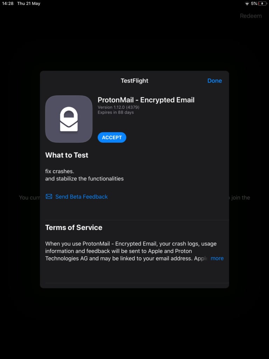The height and width of the screenshot is (359, 269).
Task: Dismiss the TestFlight sheet with Done
Action: [215, 81]
